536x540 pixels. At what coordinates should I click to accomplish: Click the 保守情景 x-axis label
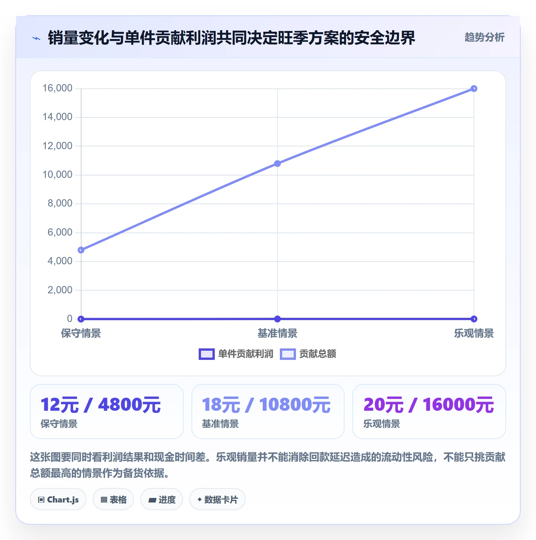coord(81,333)
